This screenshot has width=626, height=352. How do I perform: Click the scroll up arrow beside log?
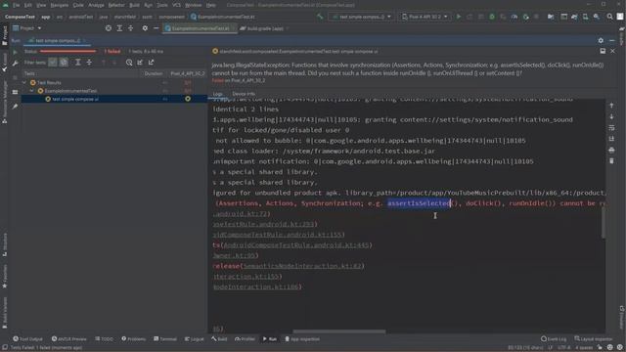(x=611, y=106)
